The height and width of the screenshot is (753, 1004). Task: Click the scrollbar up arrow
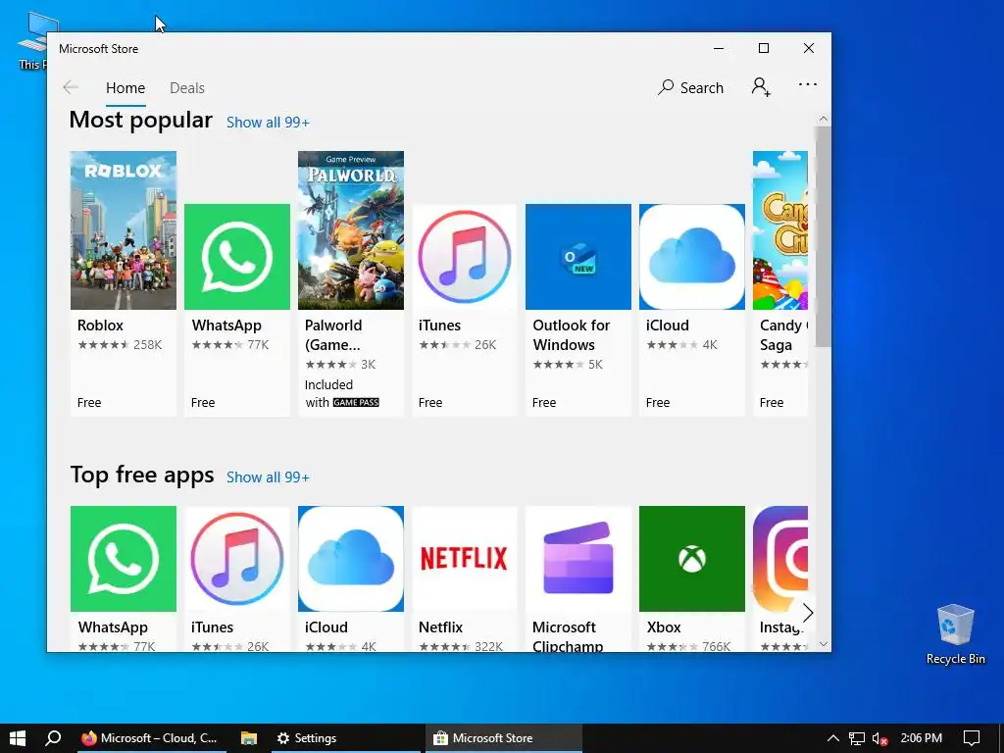pos(824,119)
